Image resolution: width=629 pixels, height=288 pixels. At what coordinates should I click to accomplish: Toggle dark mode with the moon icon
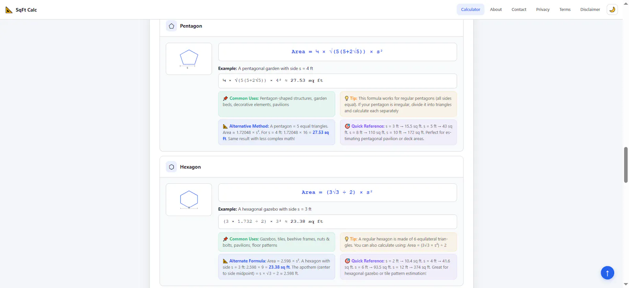tap(612, 9)
